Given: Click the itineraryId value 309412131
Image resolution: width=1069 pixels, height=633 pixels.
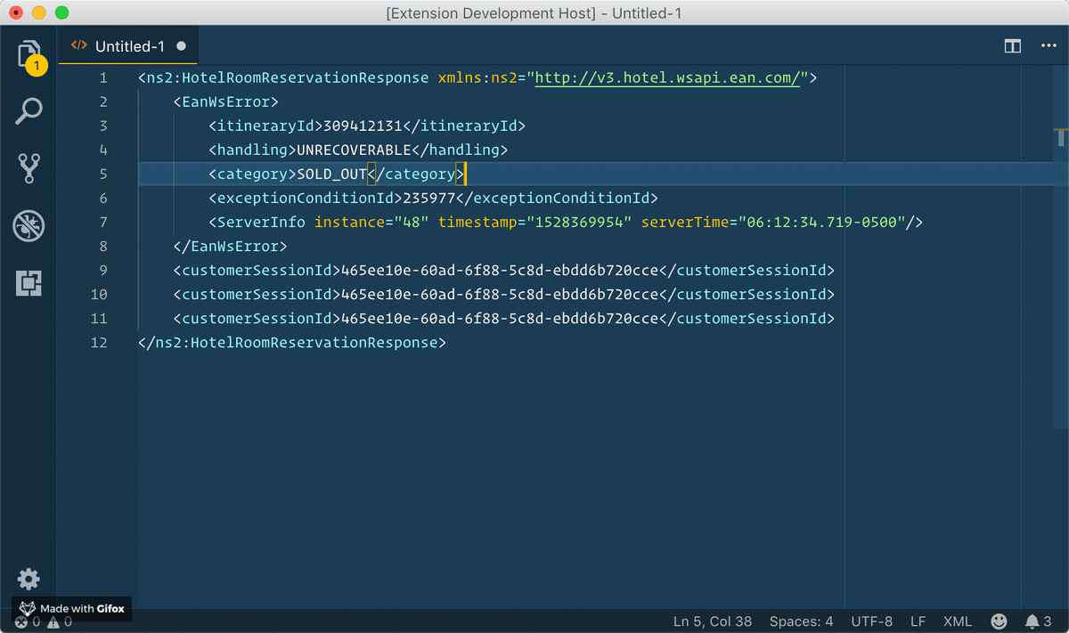Looking at the screenshot, I should click(363, 126).
